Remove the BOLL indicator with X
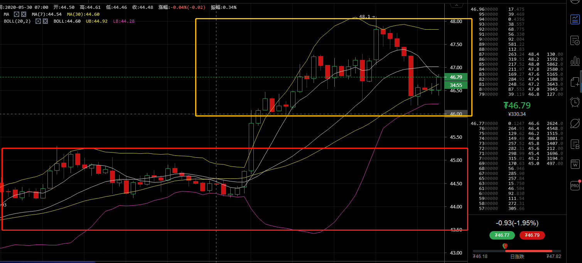 (x=45, y=21)
